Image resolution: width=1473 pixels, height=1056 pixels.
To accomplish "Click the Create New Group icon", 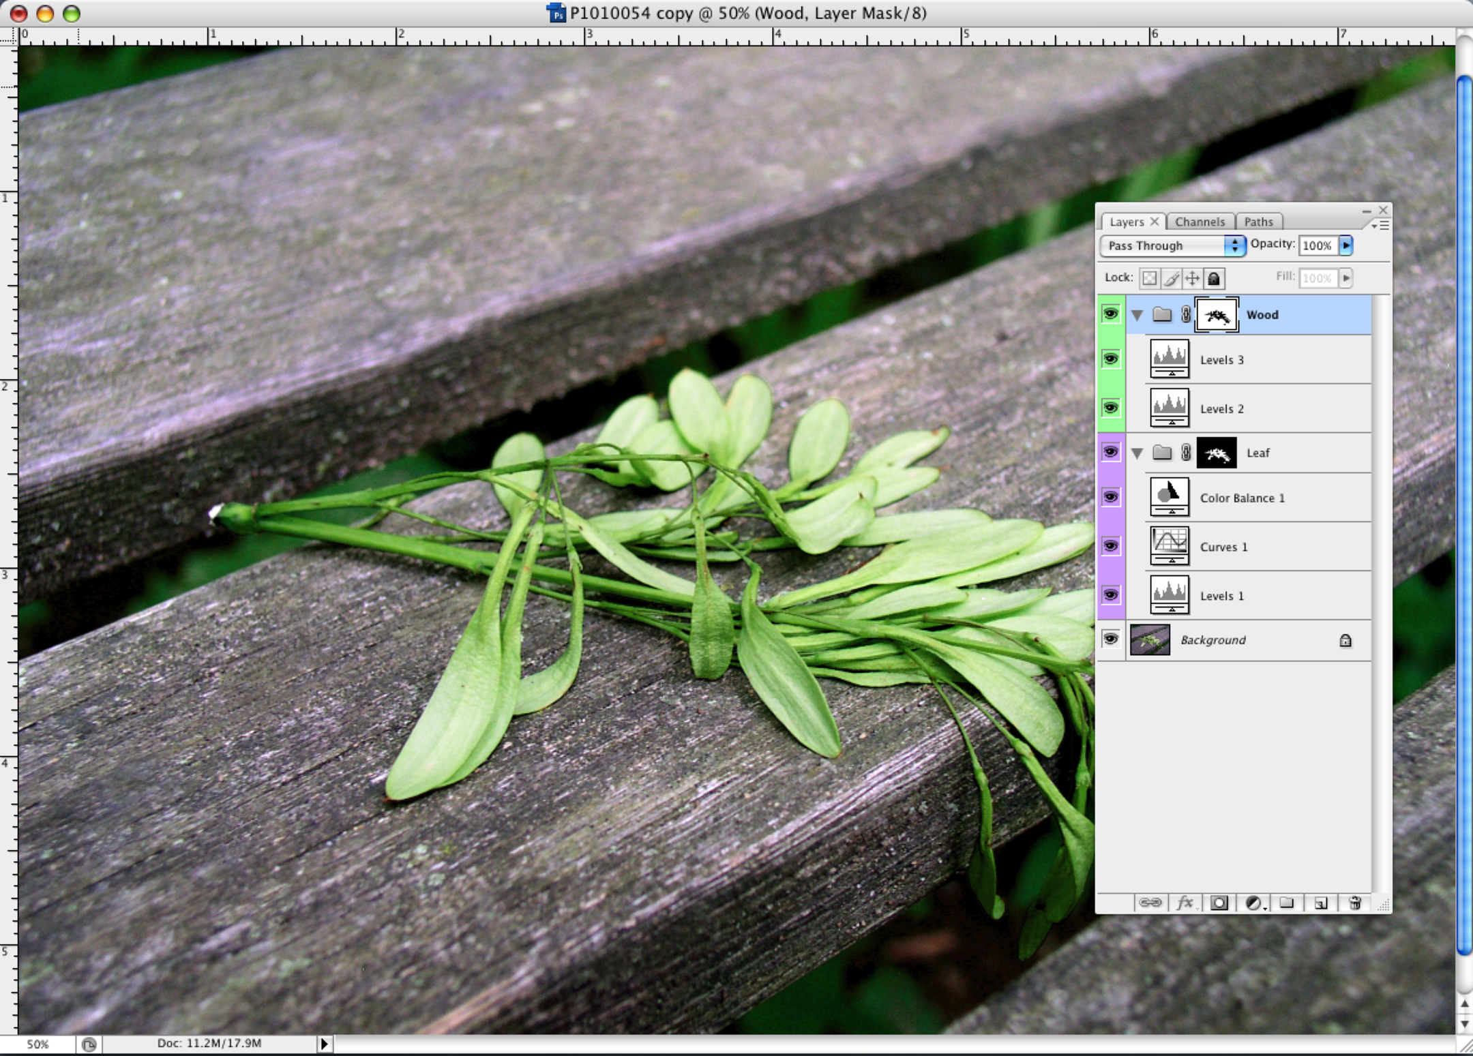I will [x=1287, y=902].
